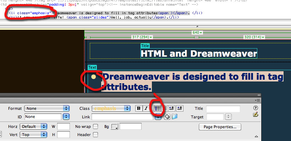
Task: Open the Format dropdown showing None
Action: click(x=47, y=108)
